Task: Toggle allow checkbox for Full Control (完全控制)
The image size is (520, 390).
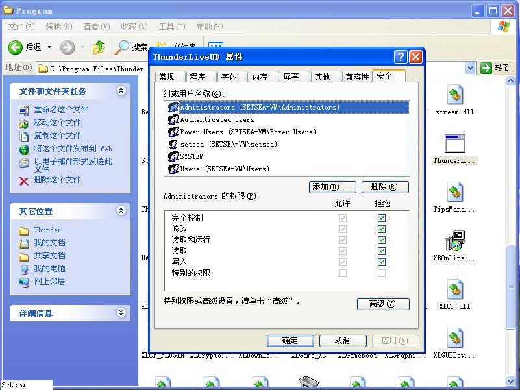Action: point(343,218)
